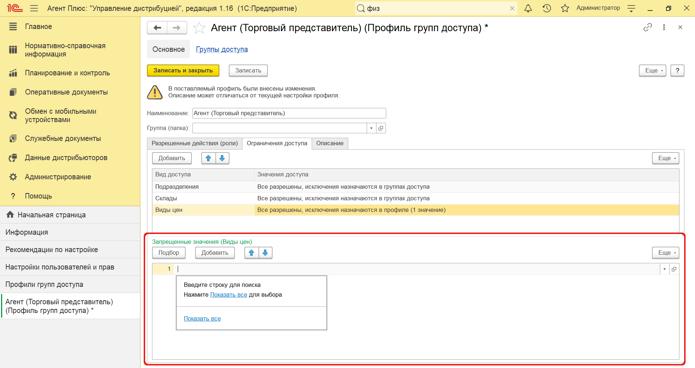Select the Основное navigation tab

pyautogui.click(x=168, y=49)
